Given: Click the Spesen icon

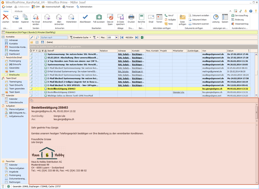Looking at the screenshot, I should tap(225, 17).
